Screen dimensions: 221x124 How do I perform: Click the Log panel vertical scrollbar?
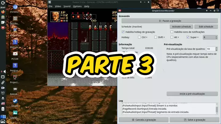click(x=217, y=108)
